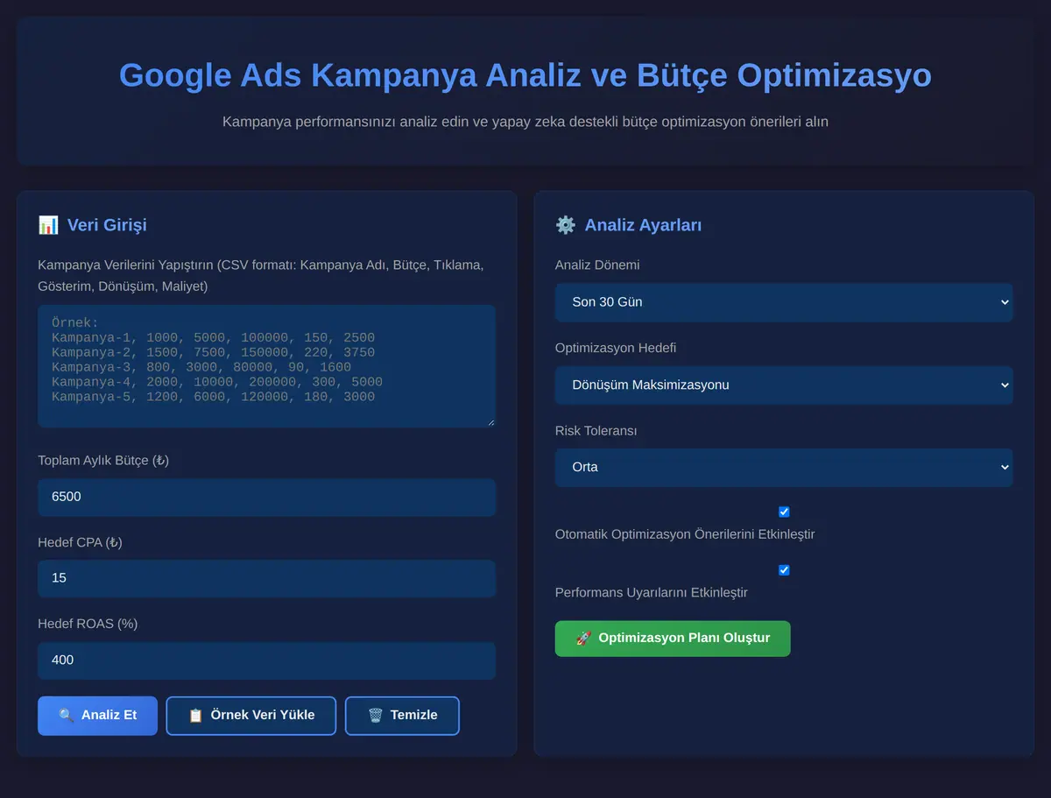
Task: Click the Temizle button
Action: (x=402, y=716)
